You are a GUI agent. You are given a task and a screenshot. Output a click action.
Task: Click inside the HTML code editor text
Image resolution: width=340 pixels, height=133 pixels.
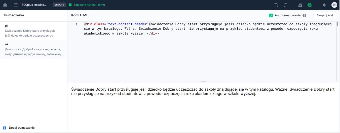click(x=201, y=29)
